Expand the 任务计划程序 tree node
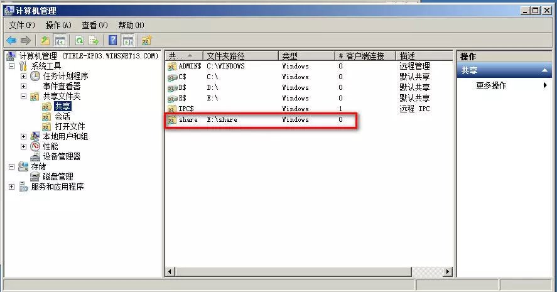Image resolution: width=557 pixels, height=292 pixels. point(23,77)
